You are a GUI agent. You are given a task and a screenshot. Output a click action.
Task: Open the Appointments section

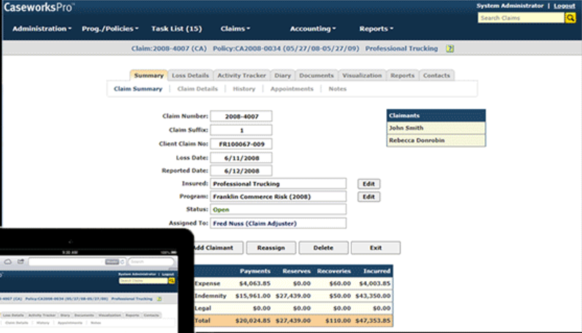292,88
